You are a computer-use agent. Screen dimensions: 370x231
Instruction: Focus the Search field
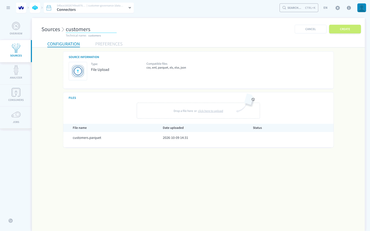pos(299,8)
